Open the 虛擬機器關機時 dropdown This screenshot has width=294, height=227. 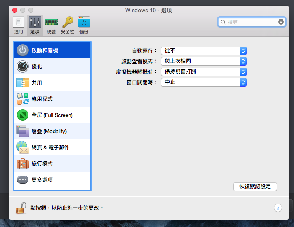204,72
